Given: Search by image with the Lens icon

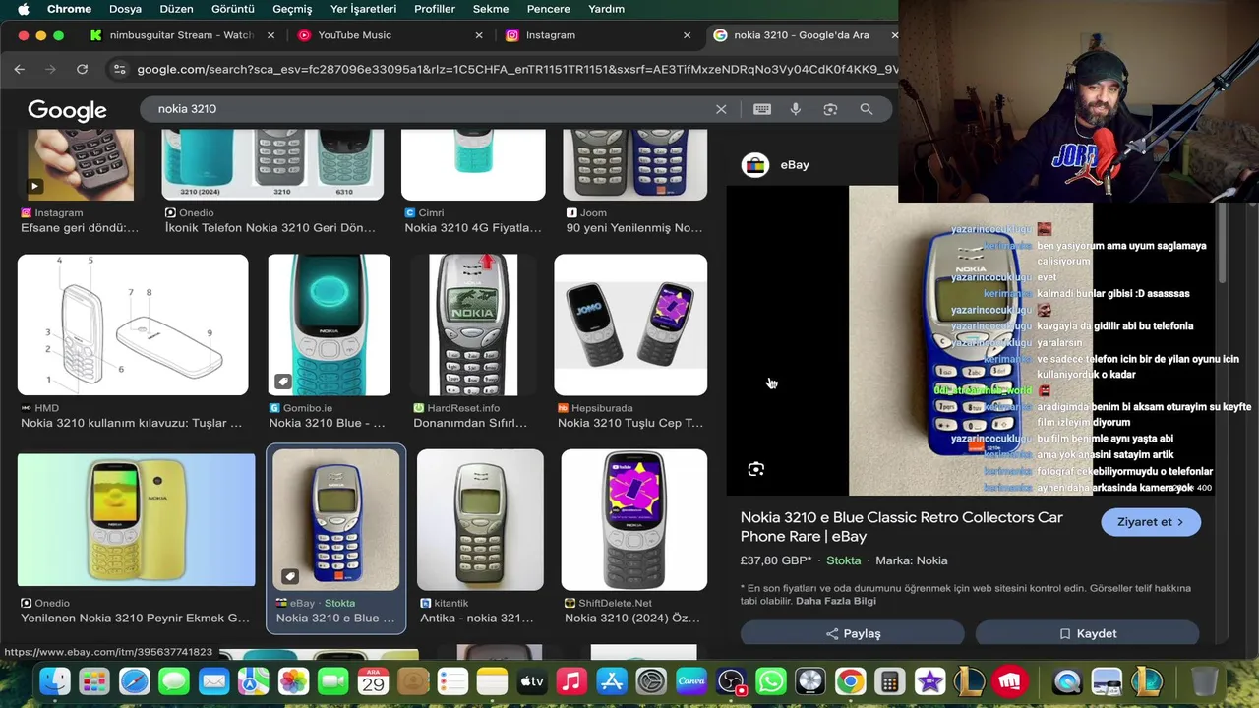Looking at the screenshot, I should click(x=830, y=109).
